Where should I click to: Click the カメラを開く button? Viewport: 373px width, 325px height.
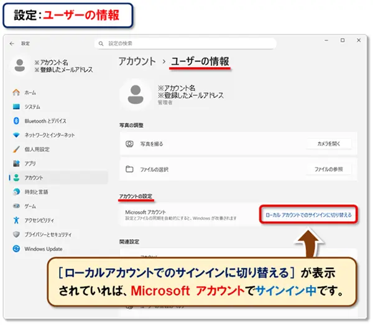pos(329,144)
